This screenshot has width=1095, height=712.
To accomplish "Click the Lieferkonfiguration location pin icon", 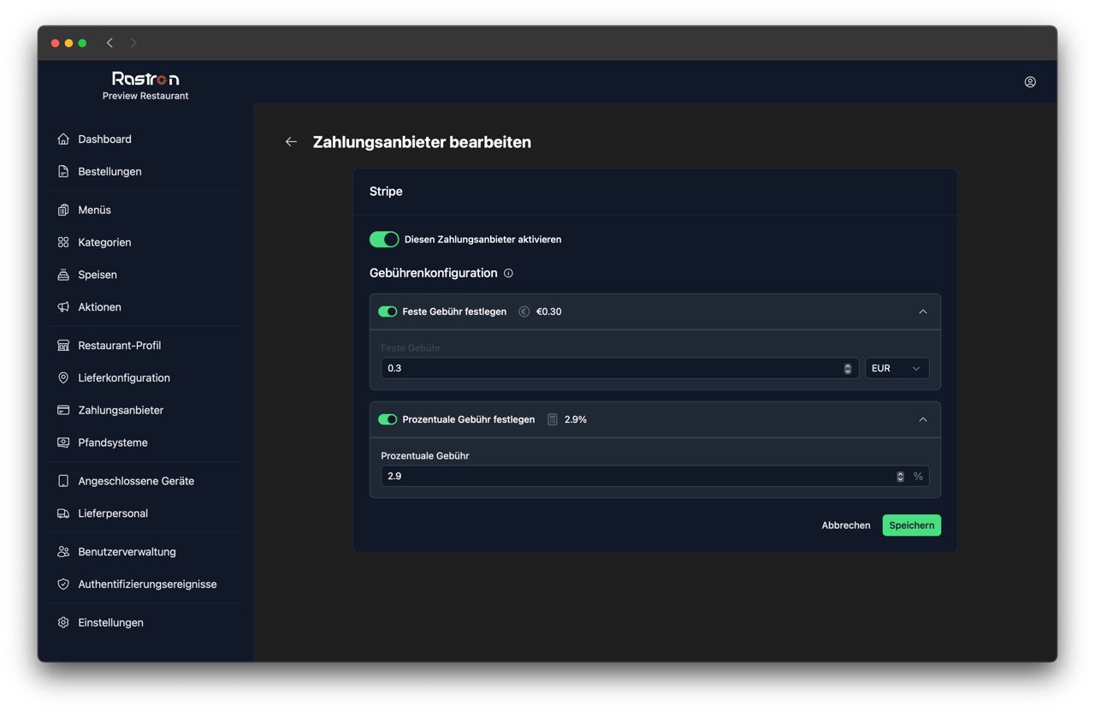I will point(63,378).
